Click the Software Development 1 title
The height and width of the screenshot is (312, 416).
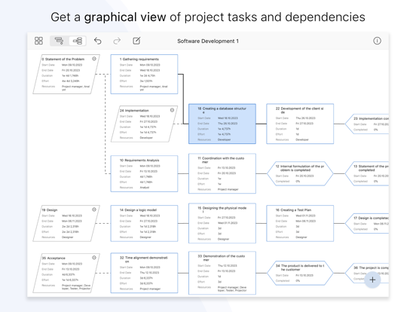tap(208, 41)
